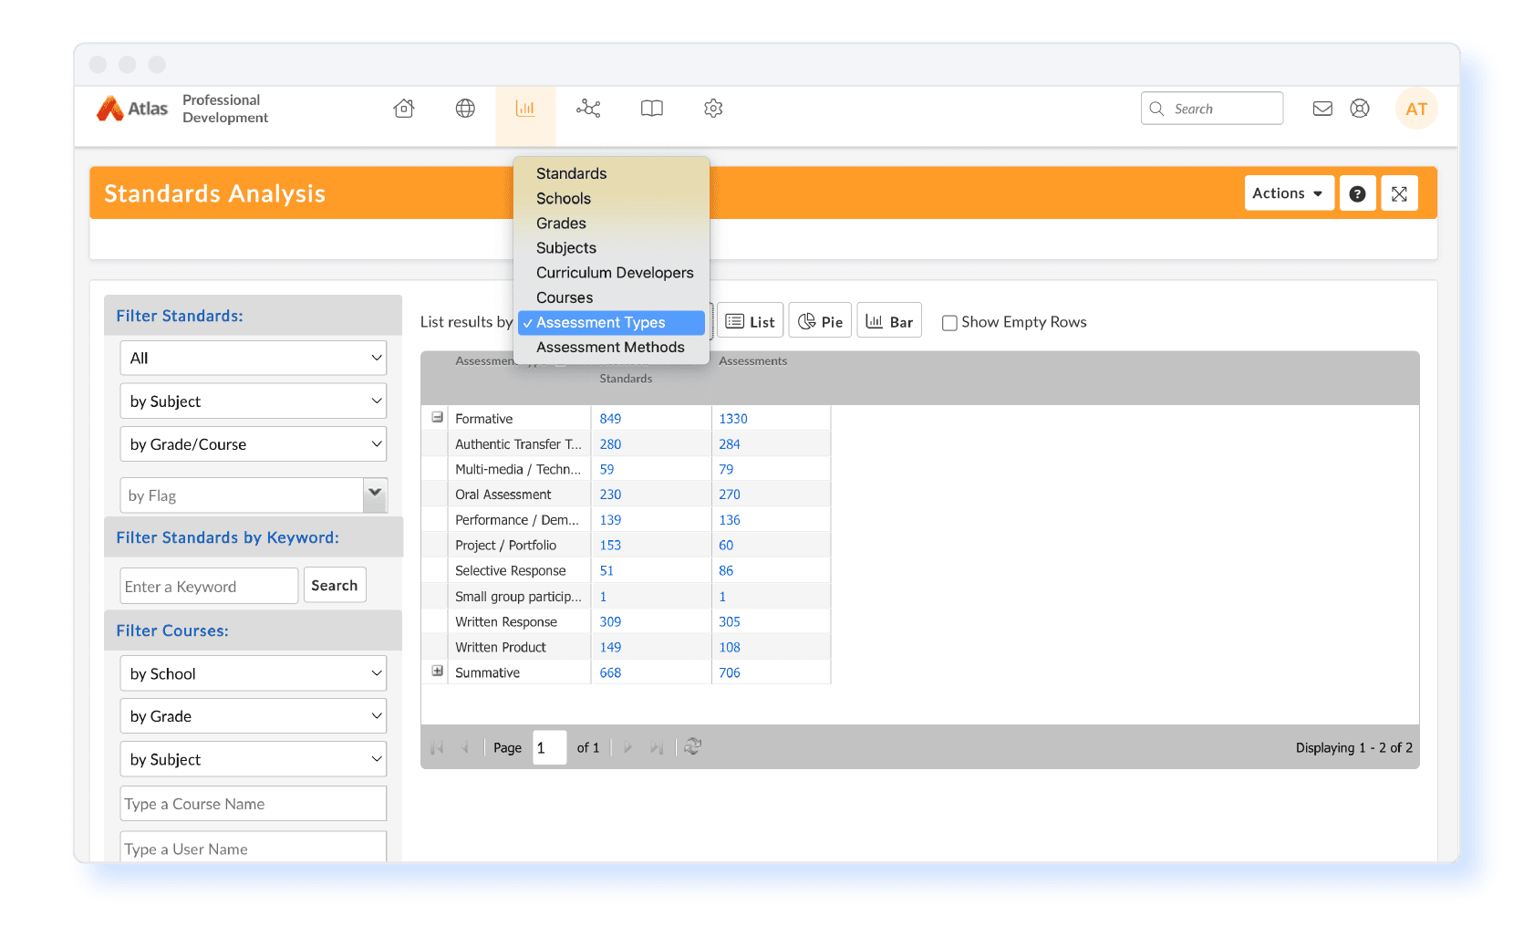The width and height of the screenshot is (1534, 927).
Task: Click the keyword Search button
Action: [335, 586]
